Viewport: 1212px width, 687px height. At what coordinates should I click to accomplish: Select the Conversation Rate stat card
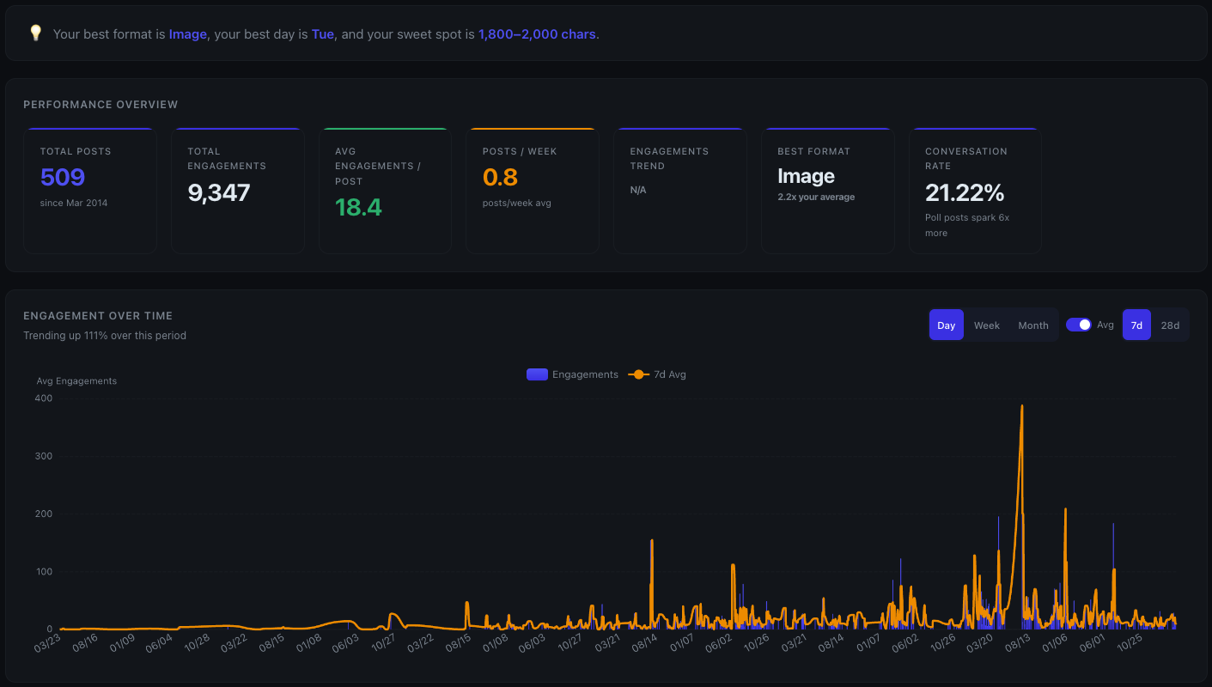pos(975,189)
